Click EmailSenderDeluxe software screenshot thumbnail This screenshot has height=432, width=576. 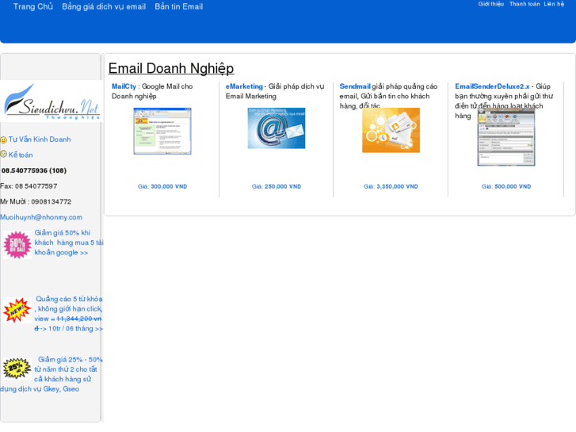(506, 137)
